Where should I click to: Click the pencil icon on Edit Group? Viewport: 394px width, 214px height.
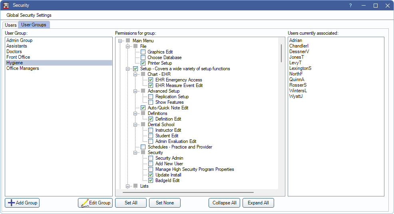pos(85,203)
